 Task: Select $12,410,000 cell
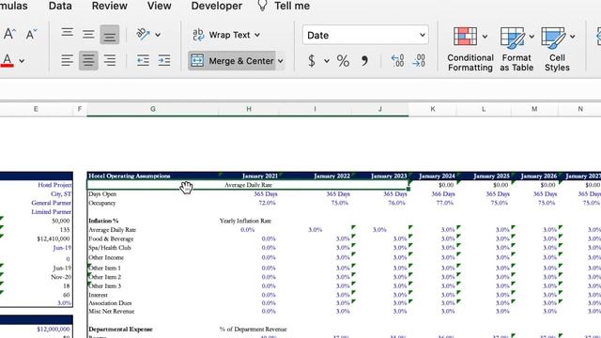pos(54,238)
